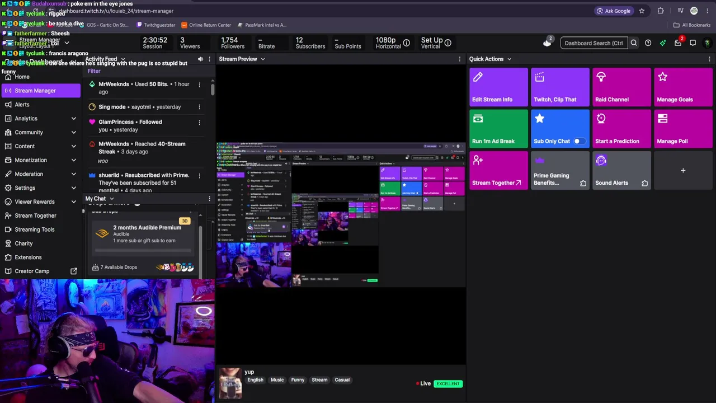
Task: Open the notifications inbox with red badge
Action: pyautogui.click(x=678, y=43)
